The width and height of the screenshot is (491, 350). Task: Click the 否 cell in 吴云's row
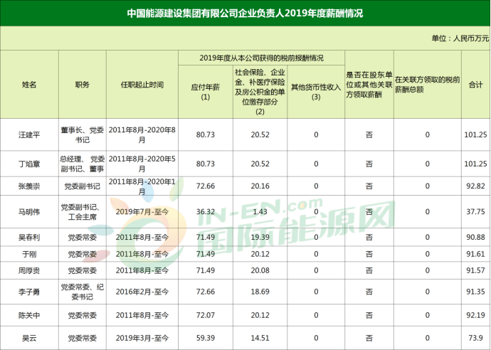pos(369,338)
